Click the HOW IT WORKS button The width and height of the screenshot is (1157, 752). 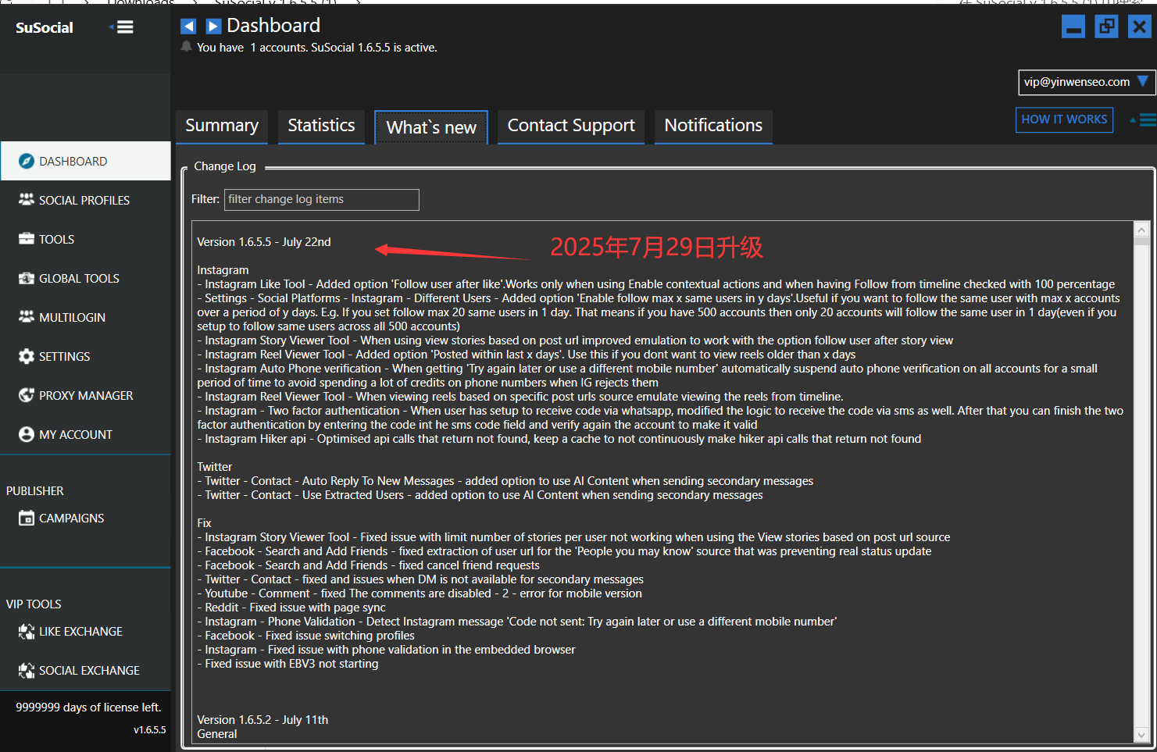1064,119
